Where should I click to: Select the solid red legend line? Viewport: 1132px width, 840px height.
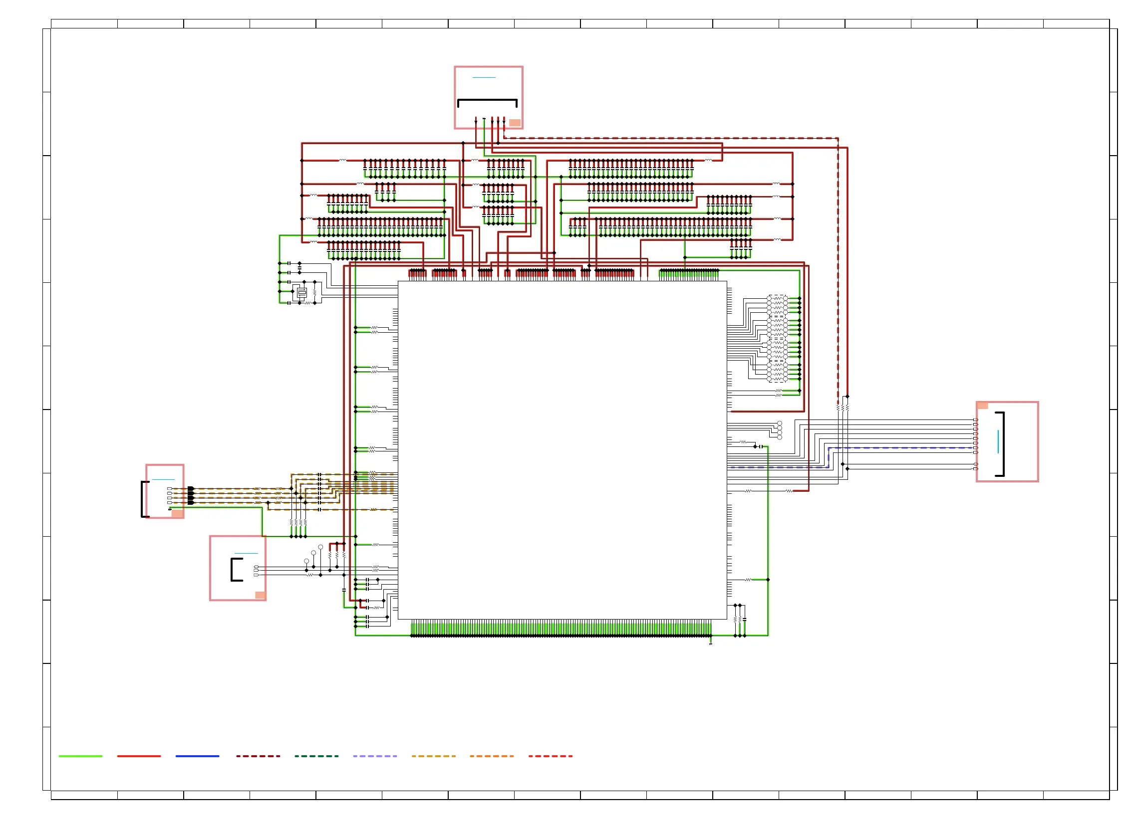139,756
